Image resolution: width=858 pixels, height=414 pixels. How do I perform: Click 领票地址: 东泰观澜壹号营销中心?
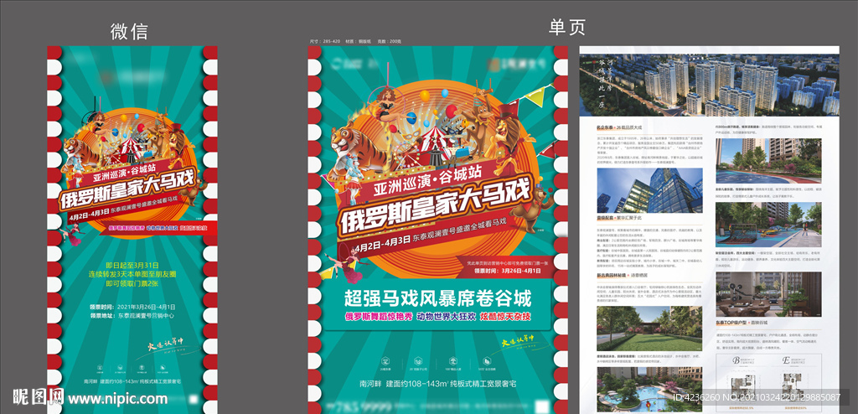[x=132, y=315]
